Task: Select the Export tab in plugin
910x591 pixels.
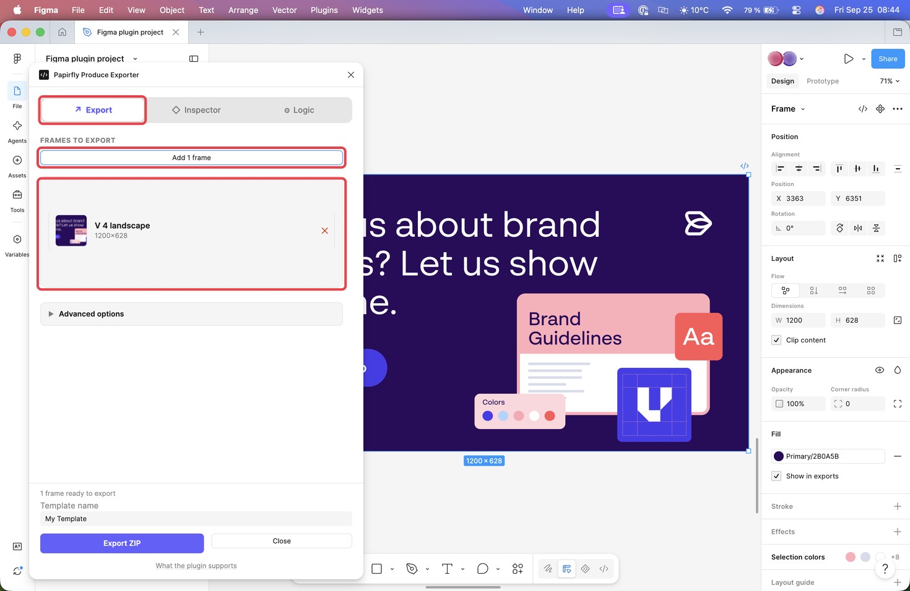Action: pos(93,110)
